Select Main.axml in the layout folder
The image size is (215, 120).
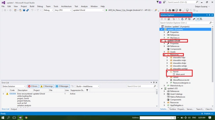click(x=180, y=74)
